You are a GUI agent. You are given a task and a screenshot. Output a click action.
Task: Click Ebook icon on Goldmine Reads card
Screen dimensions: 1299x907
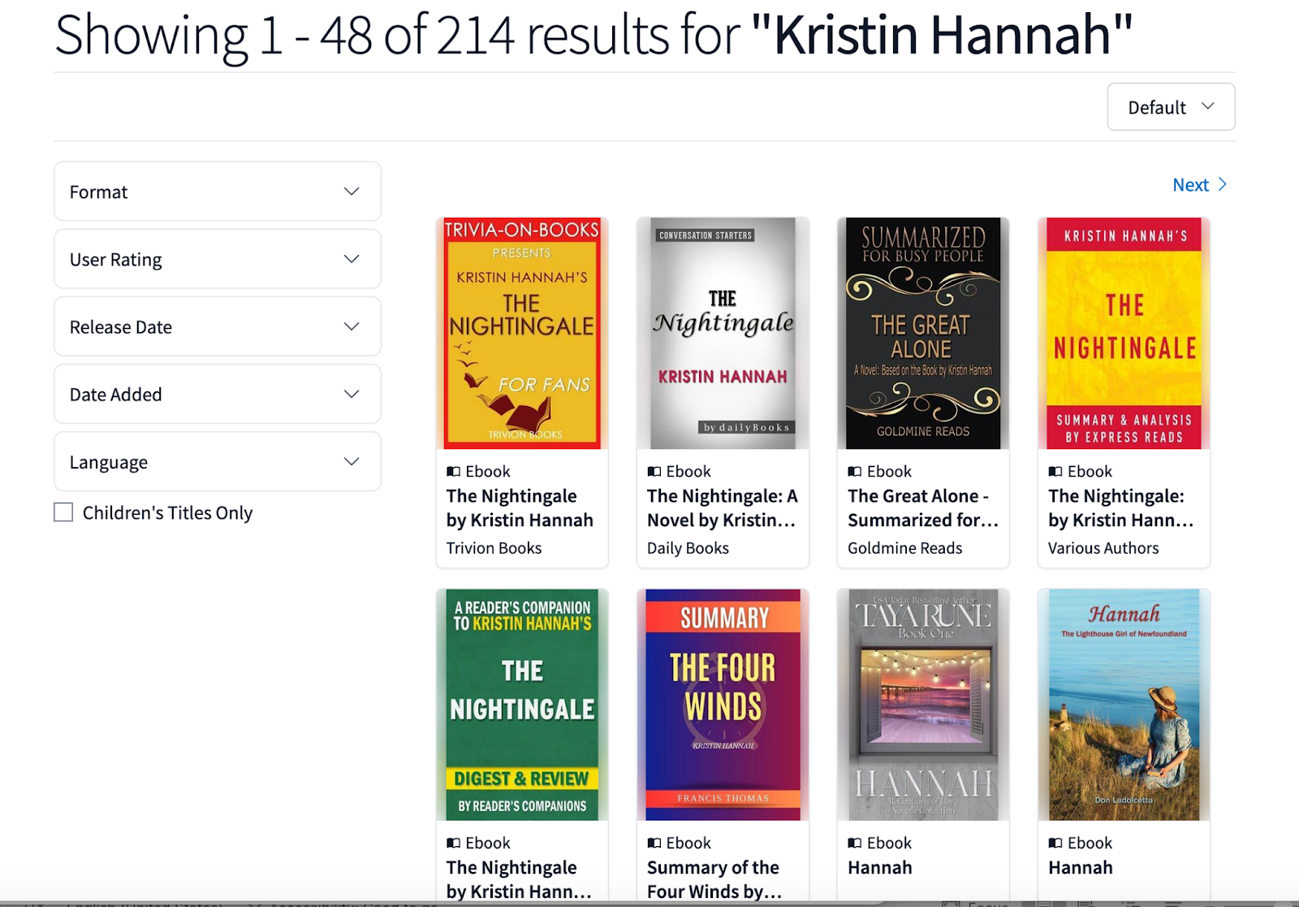point(854,472)
